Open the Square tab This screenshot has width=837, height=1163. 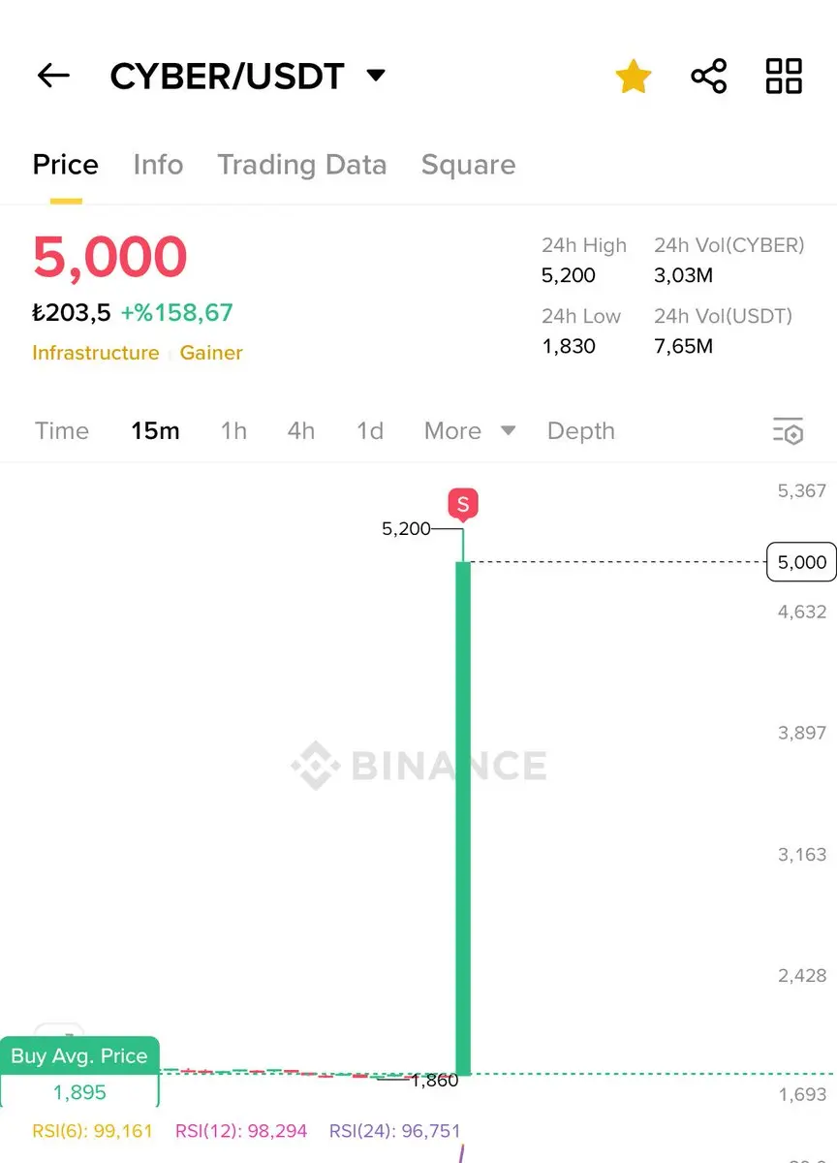click(468, 165)
